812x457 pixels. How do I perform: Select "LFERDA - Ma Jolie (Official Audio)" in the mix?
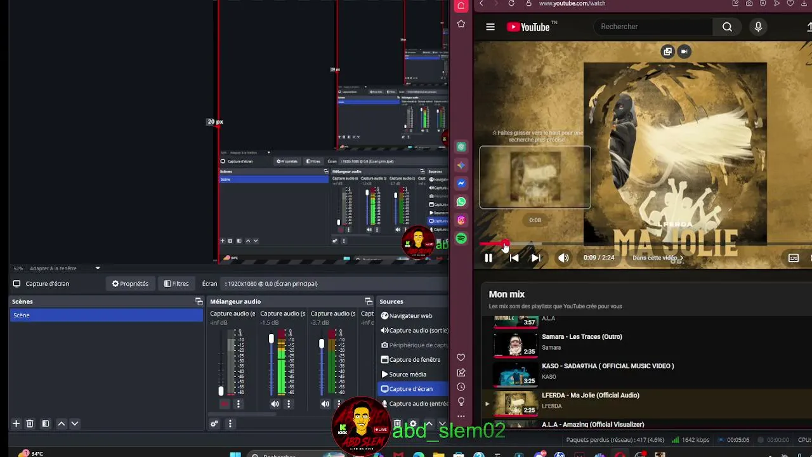click(x=591, y=395)
